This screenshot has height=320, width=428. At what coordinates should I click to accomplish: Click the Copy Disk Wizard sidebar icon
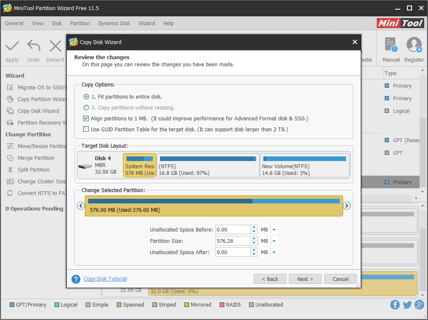(x=10, y=111)
